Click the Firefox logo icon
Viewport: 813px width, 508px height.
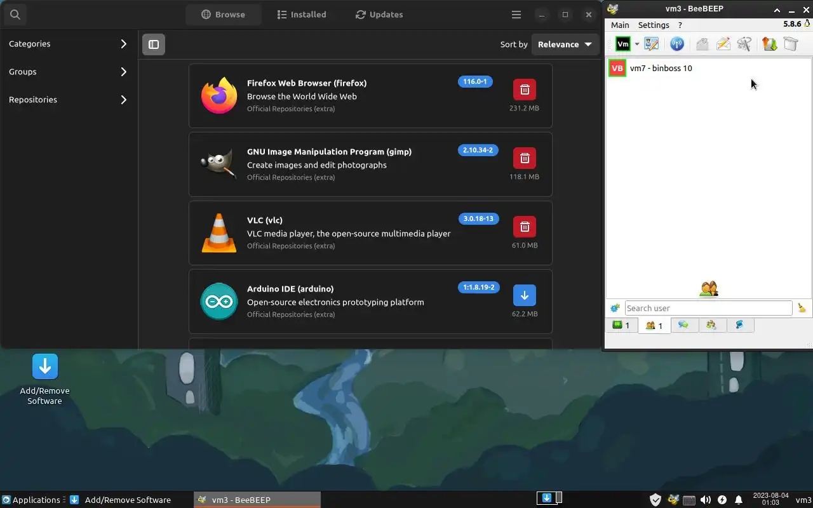click(219, 95)
